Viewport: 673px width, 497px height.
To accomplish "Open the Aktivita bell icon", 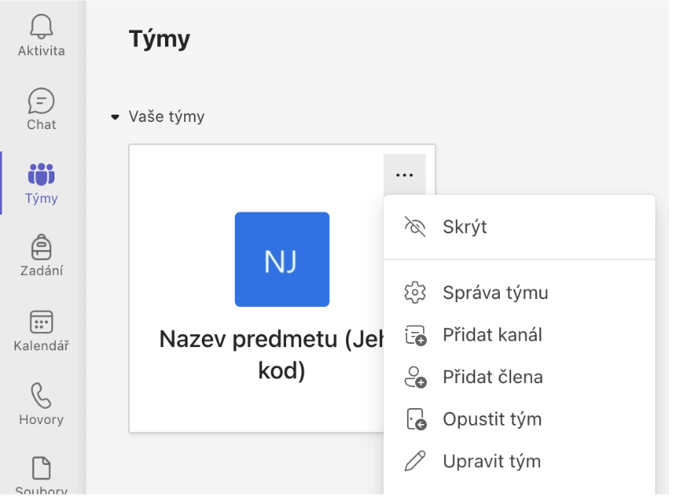I will click(x=41, y=26).
